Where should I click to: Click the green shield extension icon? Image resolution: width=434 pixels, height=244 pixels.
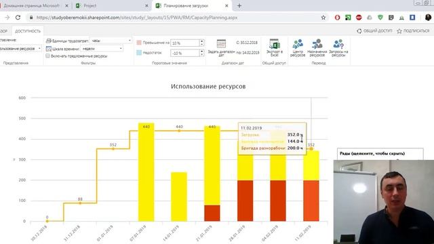coord(380,18)
